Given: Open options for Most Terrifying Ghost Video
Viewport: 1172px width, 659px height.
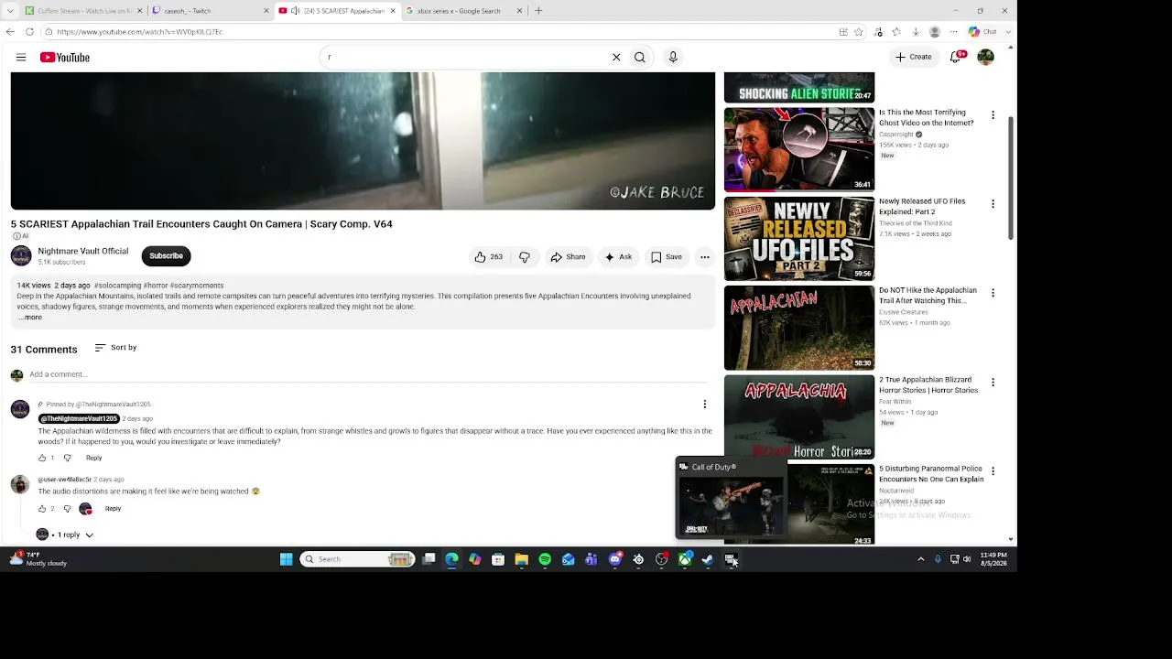Looking at the screenshot, I should 993,115.
